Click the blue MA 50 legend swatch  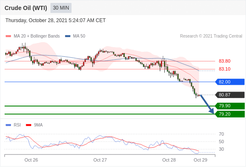(68, 36)
